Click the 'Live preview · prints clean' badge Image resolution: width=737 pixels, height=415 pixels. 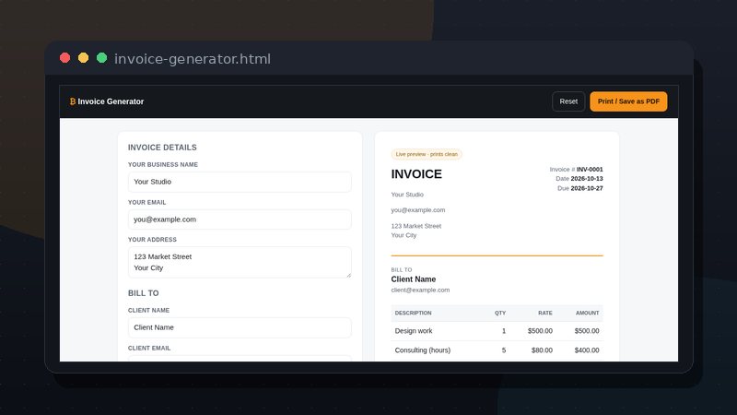tap(427, 154)
